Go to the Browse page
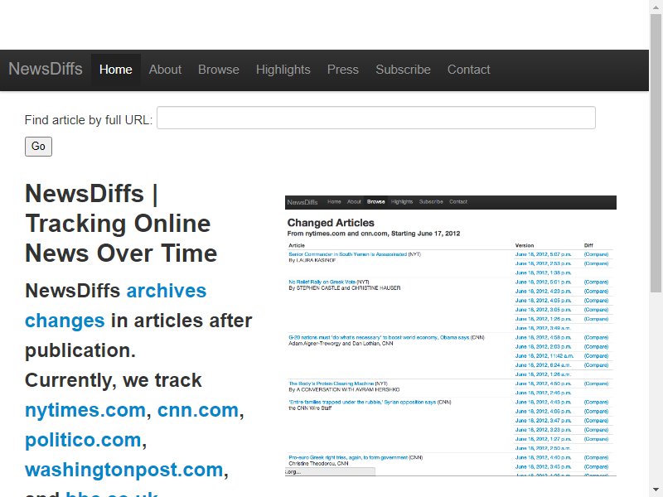 (219, 70)
